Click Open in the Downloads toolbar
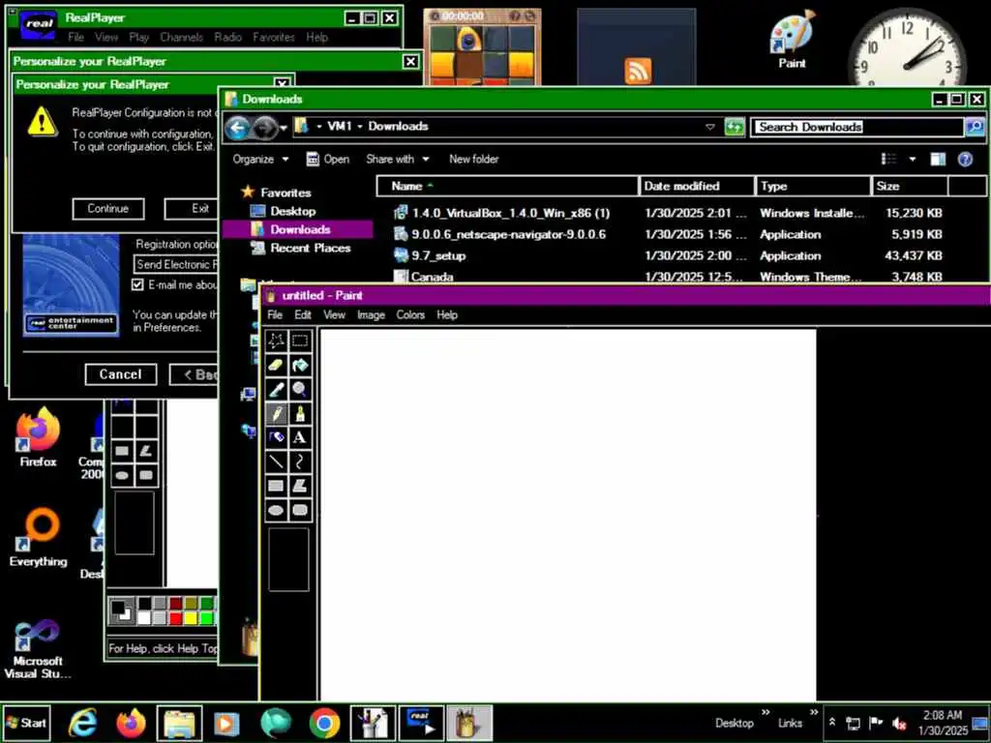The width and height of the screenshot is (991, 743). point(327,160)
